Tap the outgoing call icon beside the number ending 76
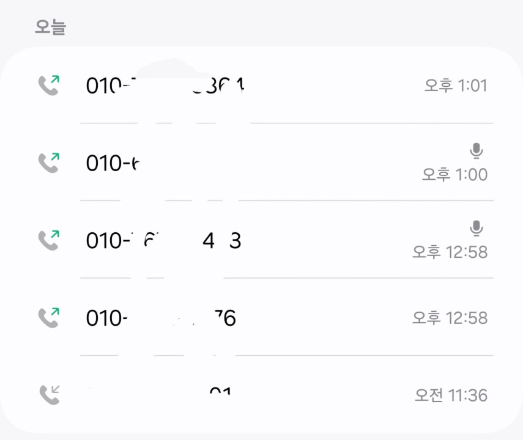The image size is (523, 440). (49, 318)
